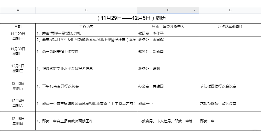The height and width of the screenshot is (131, 261).
Task: Click the 教务处：余国辉 cell
Action: [168, 40]
